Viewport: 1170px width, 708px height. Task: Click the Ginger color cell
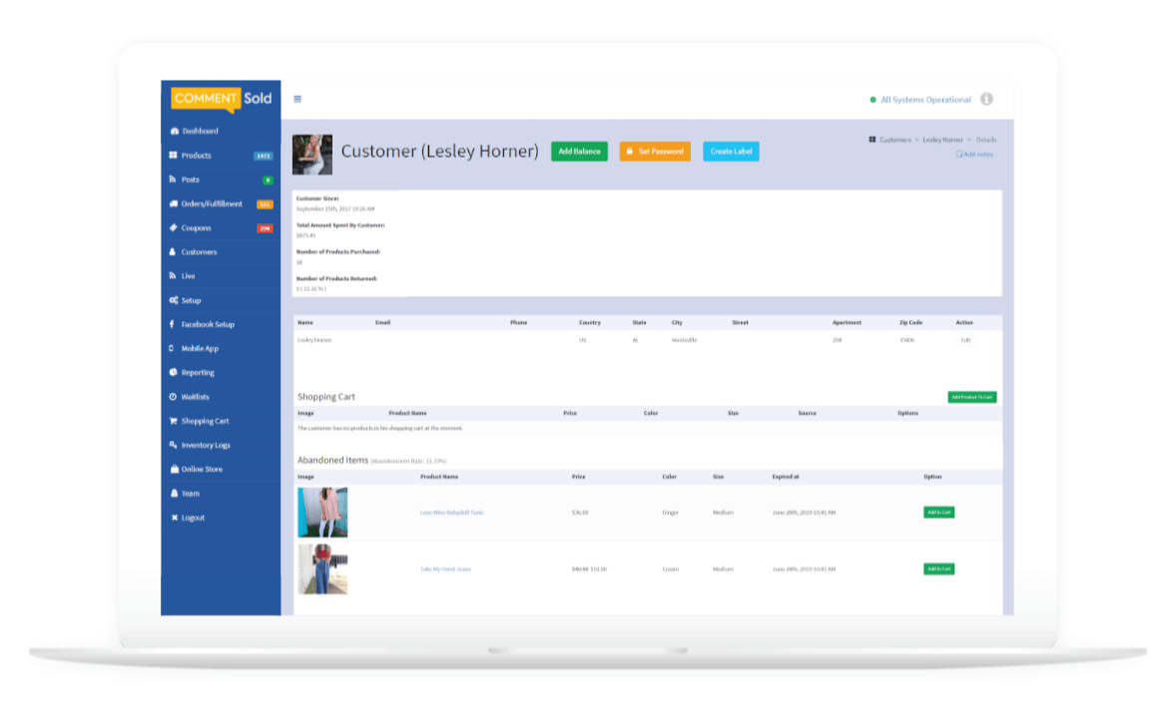pos(670,513)
